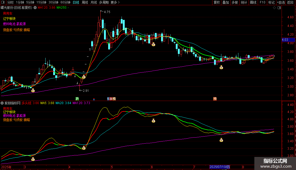
Task: Click the June money bag in indicator panel
Action: click(154, 121)
